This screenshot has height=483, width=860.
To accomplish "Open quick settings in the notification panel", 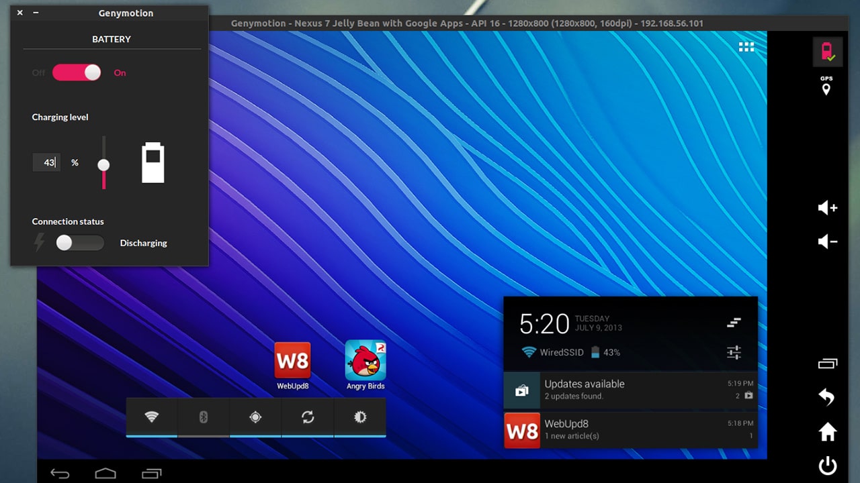I will click(x=734, y=352).
